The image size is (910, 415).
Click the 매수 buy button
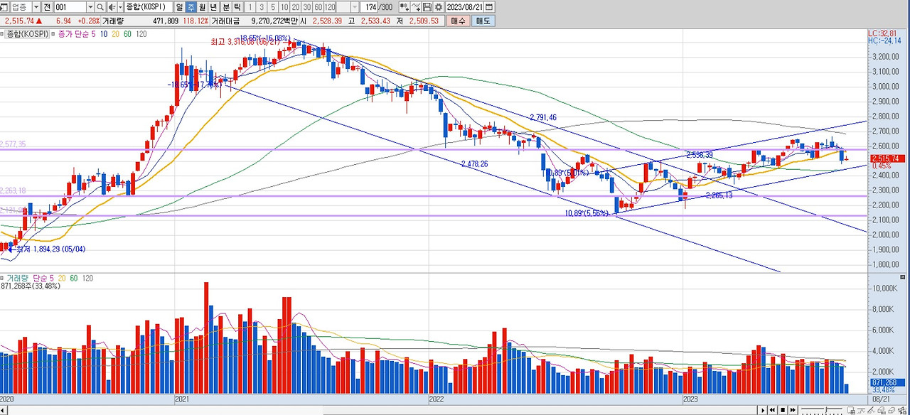coord(459,21)
